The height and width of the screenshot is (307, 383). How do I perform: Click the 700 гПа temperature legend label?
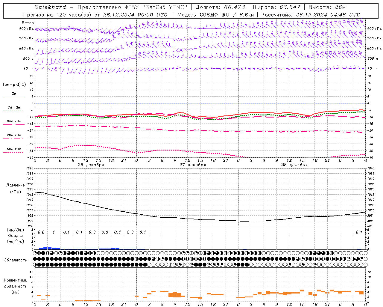pos(14,135)
